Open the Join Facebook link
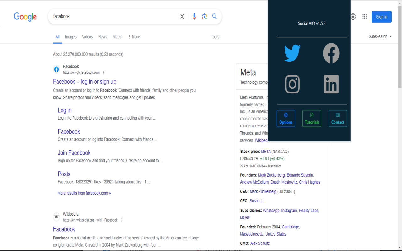The image size is (402, 251). [x=74, y=153]
